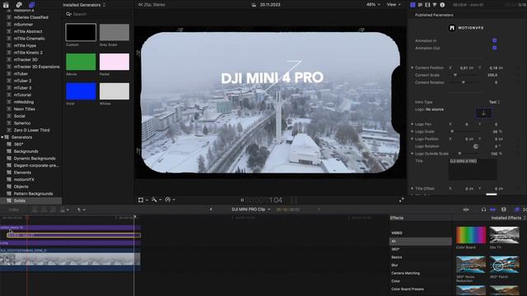
Task: Select the Custom black solid generator
Action: click(x=81, y=32)
